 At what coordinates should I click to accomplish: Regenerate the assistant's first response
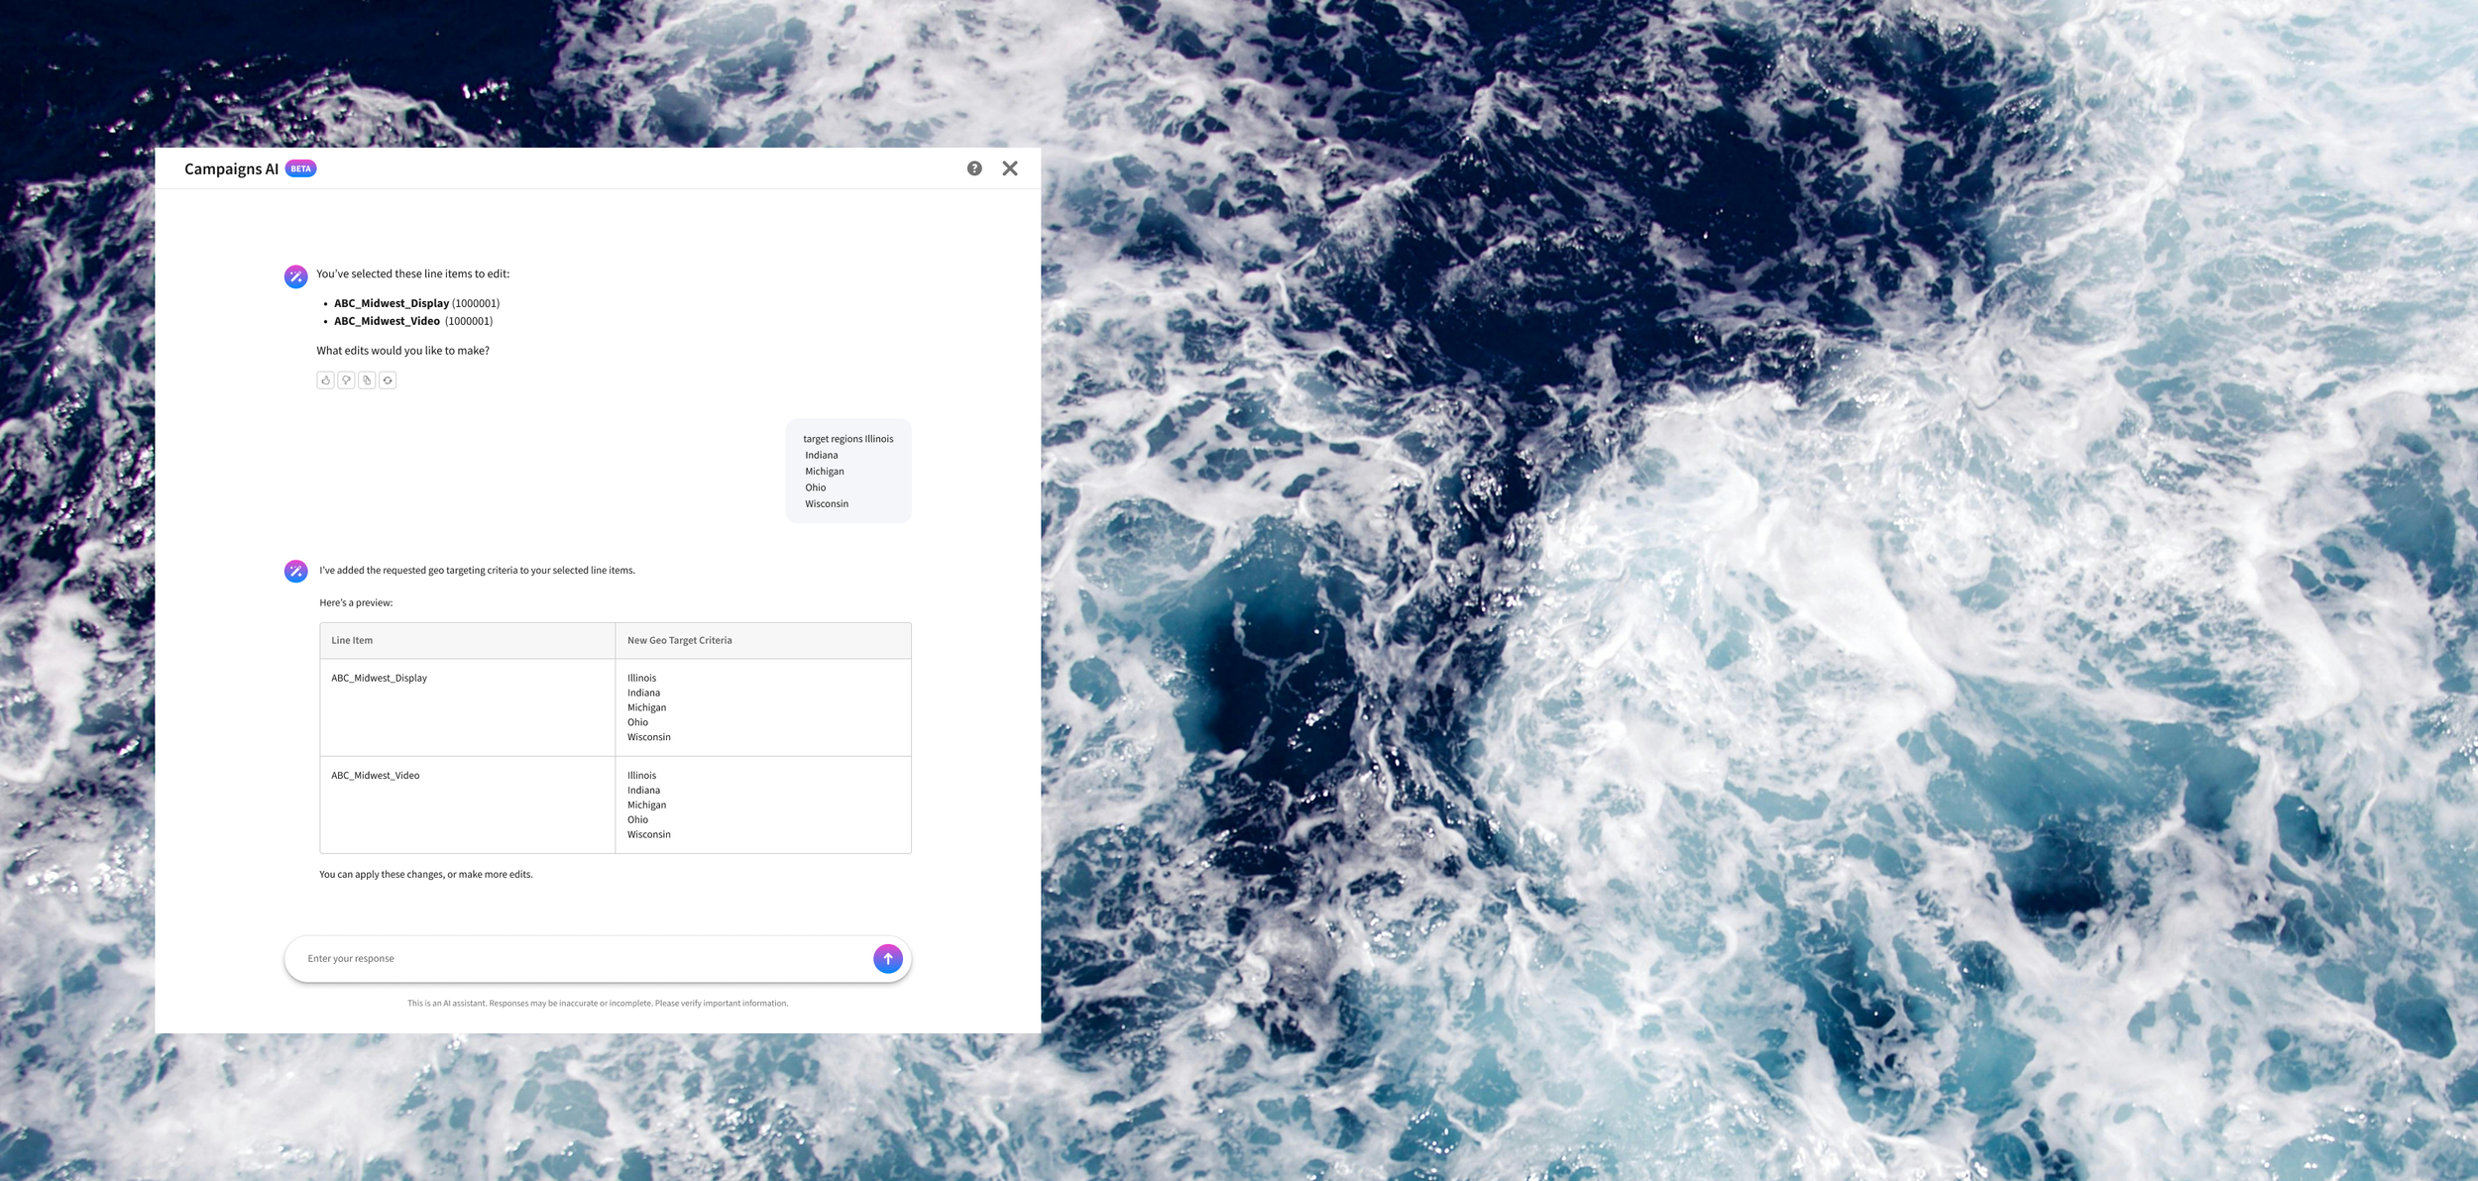(x=388, y=380)
